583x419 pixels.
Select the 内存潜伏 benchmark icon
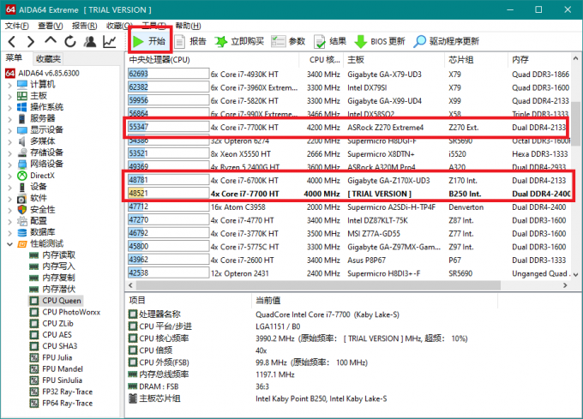pyautogui.click(x=33, y=289)
